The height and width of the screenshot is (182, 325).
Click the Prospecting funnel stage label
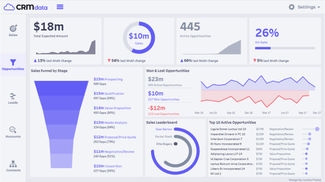[x=113, y=79]
